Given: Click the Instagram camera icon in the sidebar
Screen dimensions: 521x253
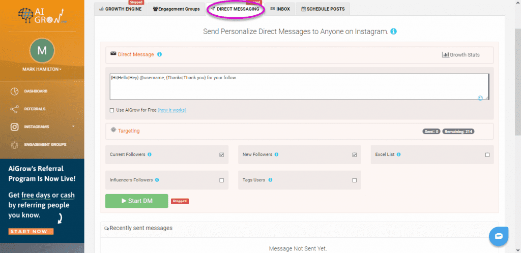Looking at the screenshot, I should click(14, 127).
